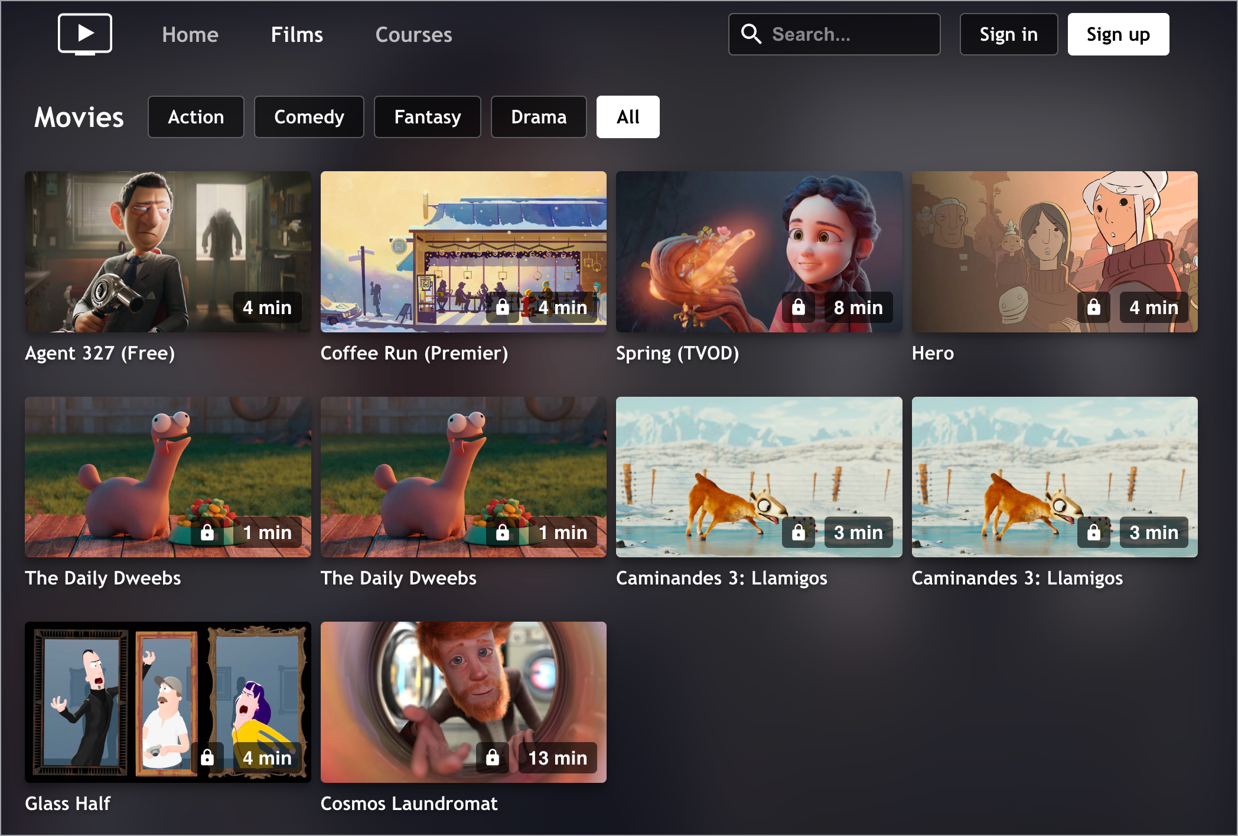1238x836 pixels.
Task: Filter movies by Action genre
Action: 196,117
